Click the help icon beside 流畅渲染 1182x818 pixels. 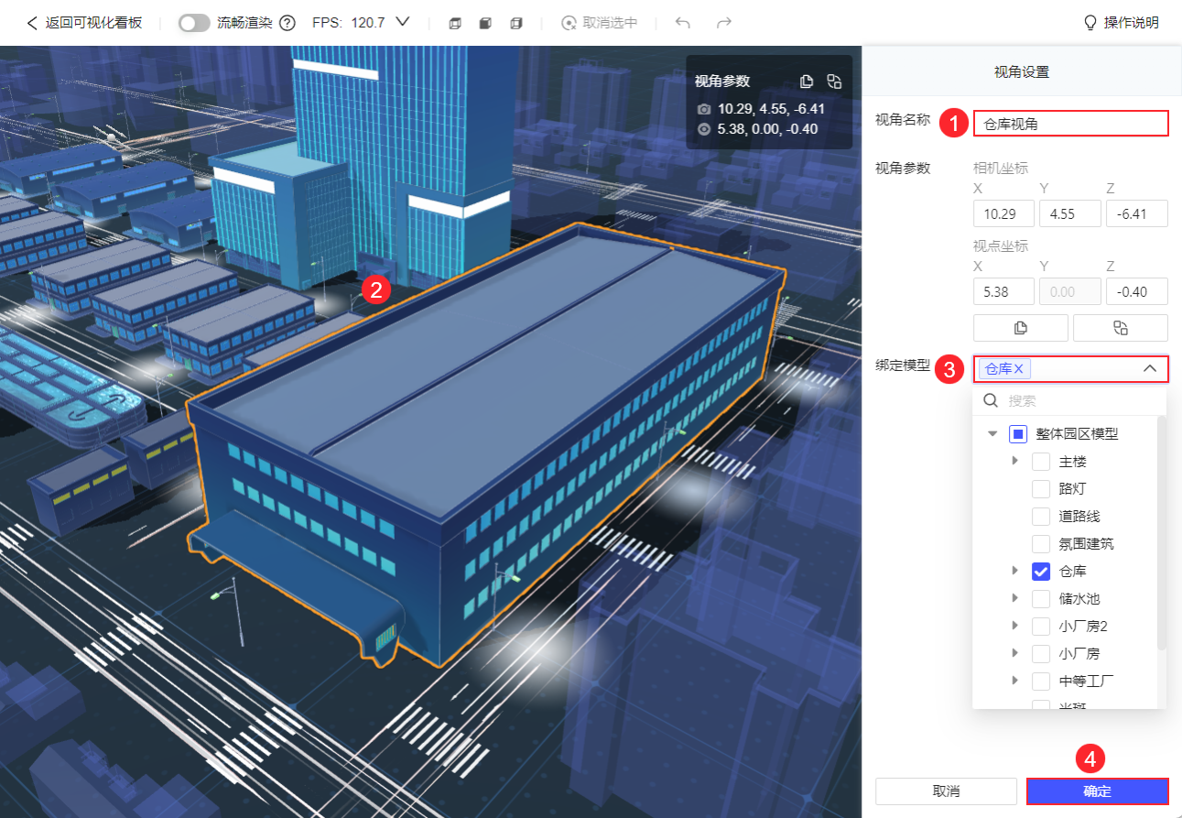coord(287,23)
